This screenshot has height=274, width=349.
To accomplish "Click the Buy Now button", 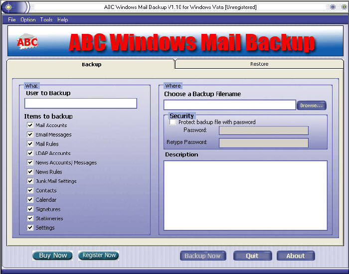I will [52, 255].
